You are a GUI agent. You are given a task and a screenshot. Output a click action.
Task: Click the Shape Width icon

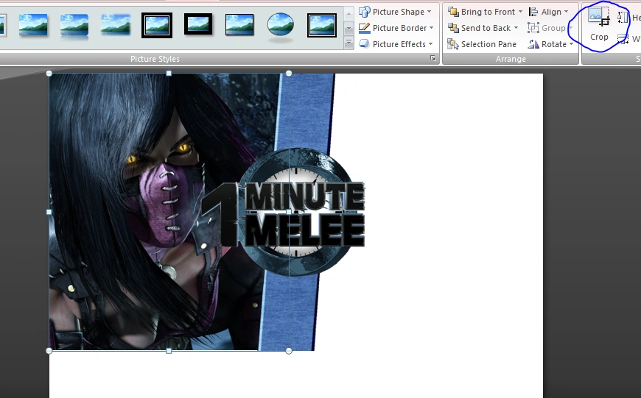(x=623, y=39)
